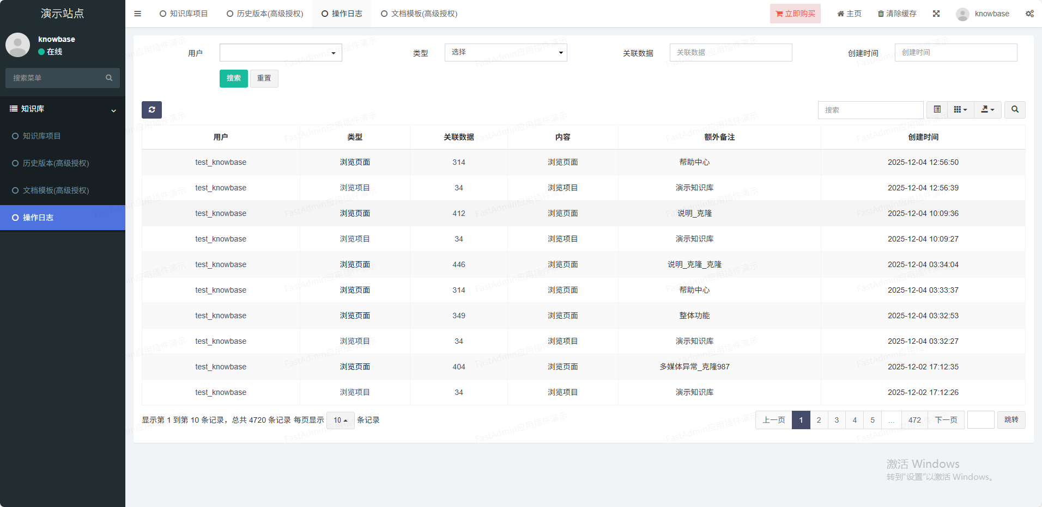Click the fullscreen icon in header
Screen dimensions: 1042x507
[x=936, y=14]
